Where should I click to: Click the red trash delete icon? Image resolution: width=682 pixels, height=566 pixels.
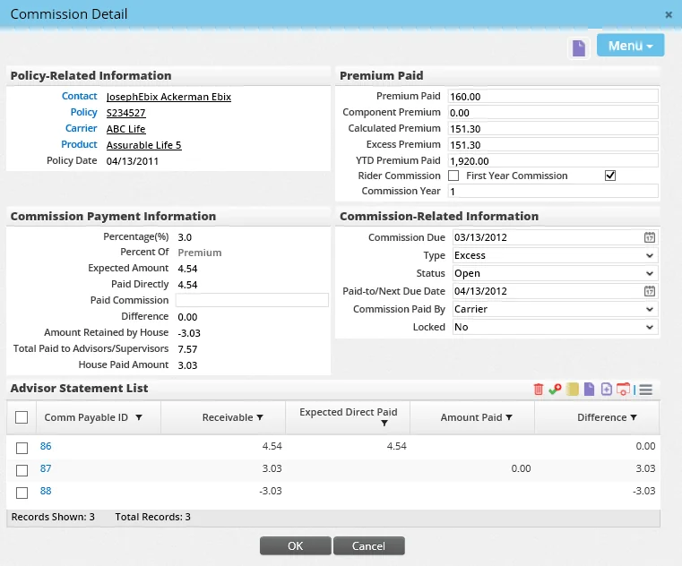coord(538,390)
